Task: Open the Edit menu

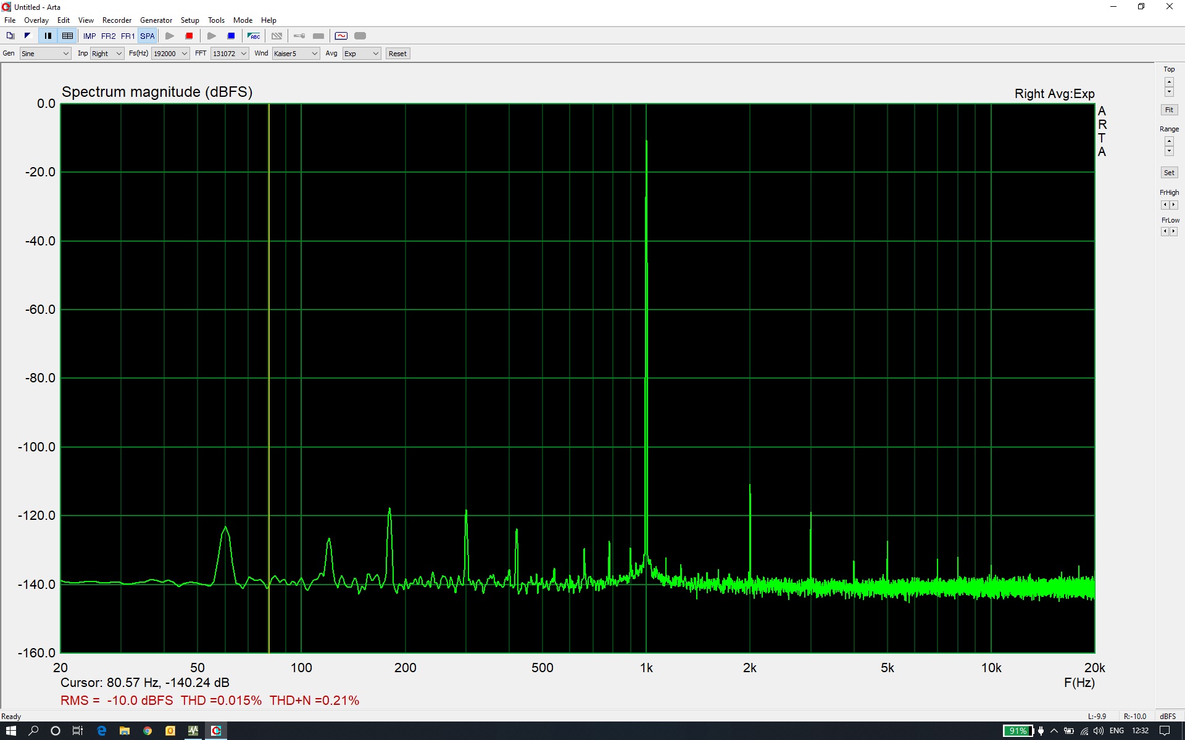Action: tap(64, 20)
